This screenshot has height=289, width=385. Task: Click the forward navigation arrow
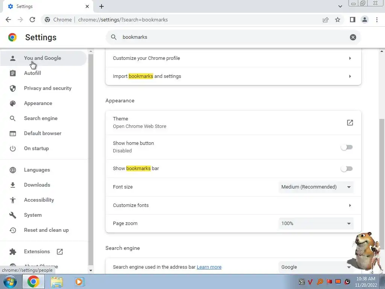click(x=20, y=20)
